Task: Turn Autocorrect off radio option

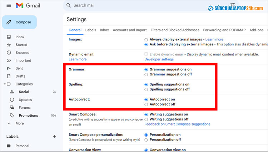Action: 146,104
